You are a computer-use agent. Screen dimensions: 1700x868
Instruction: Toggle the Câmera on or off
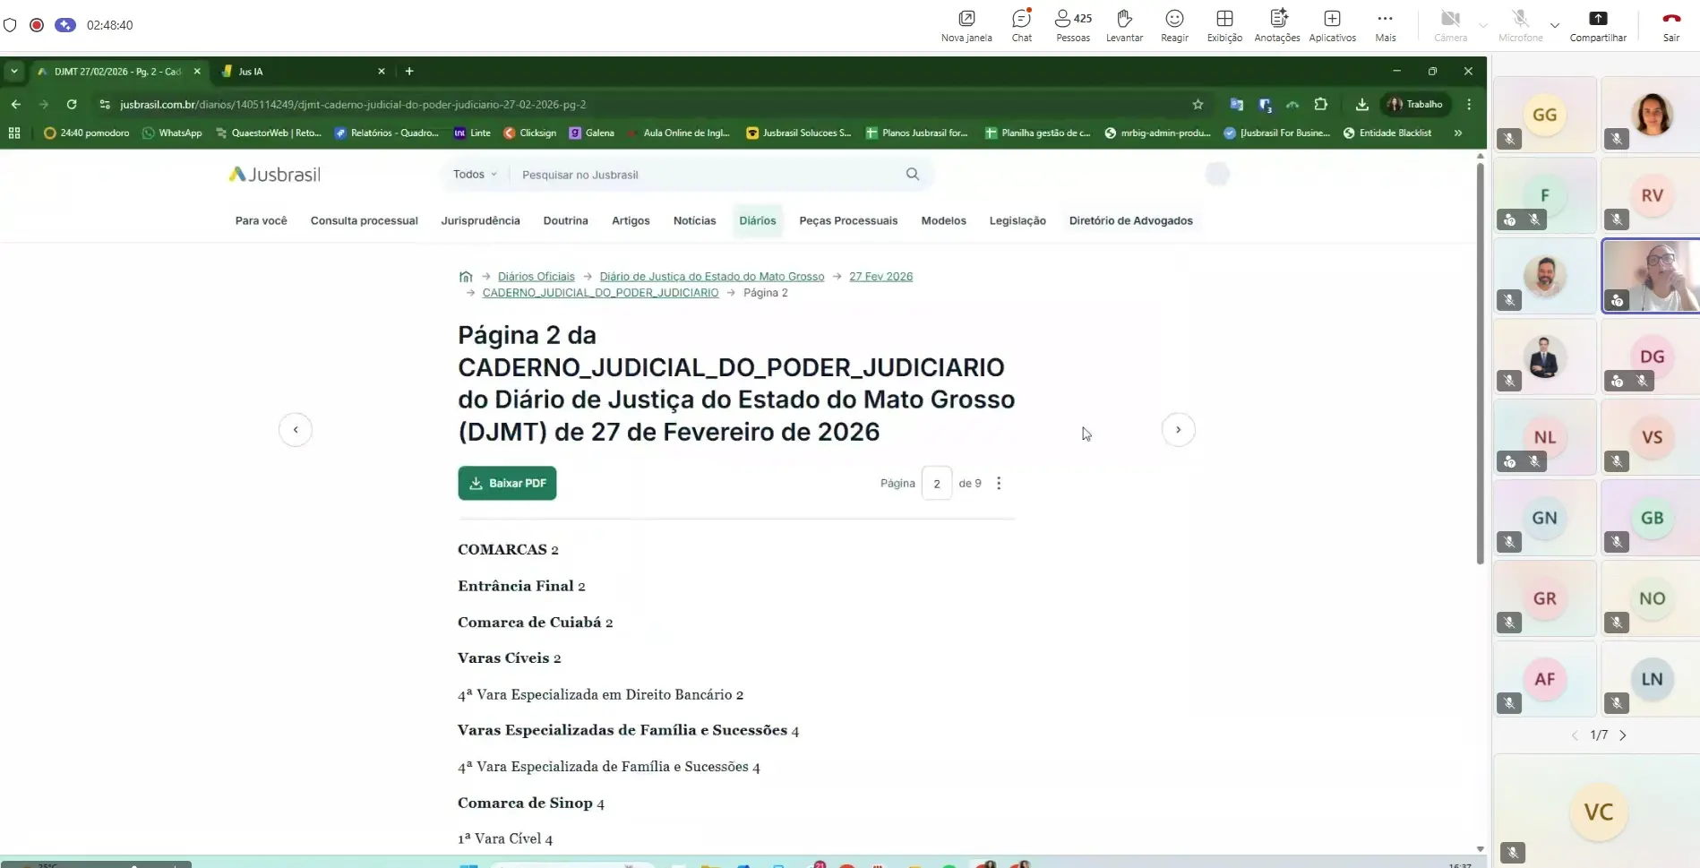click(1450, 25)
